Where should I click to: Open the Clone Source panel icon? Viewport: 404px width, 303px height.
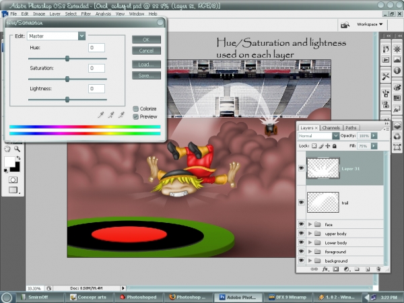click(x=385, y=104)
